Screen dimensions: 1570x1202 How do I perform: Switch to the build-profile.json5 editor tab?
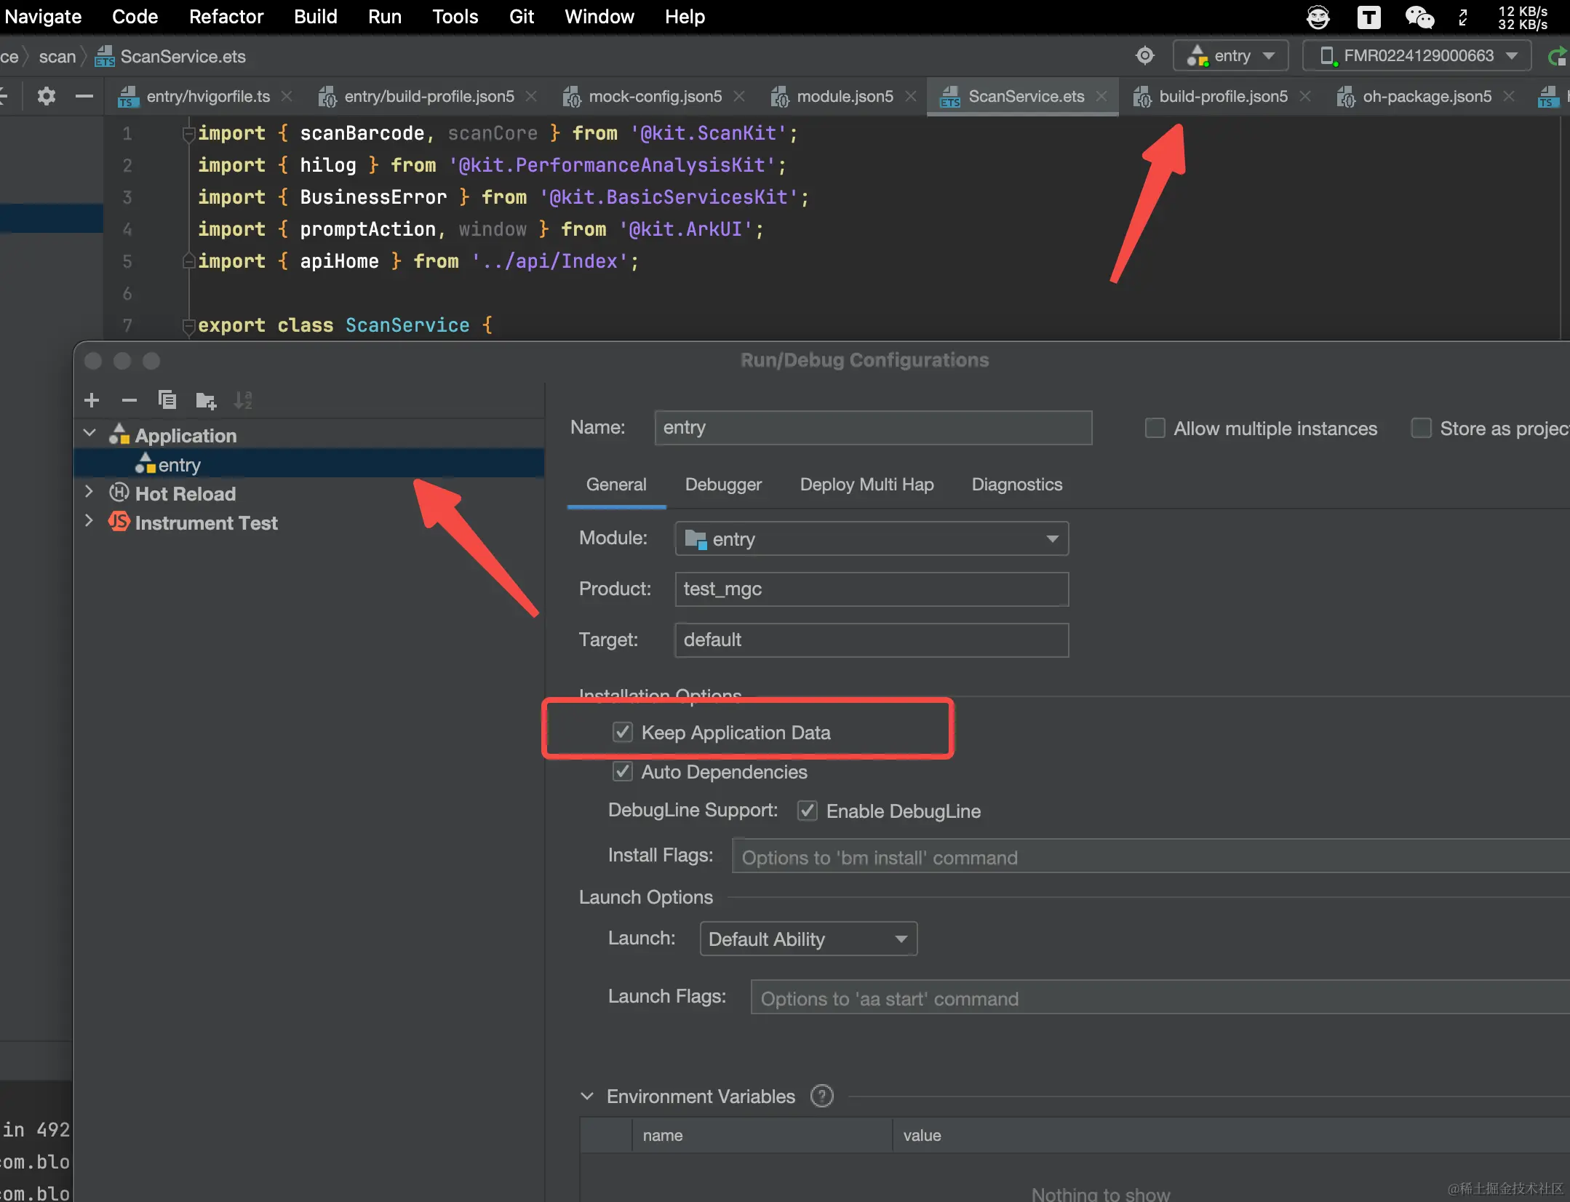[x=1223, y=96]
